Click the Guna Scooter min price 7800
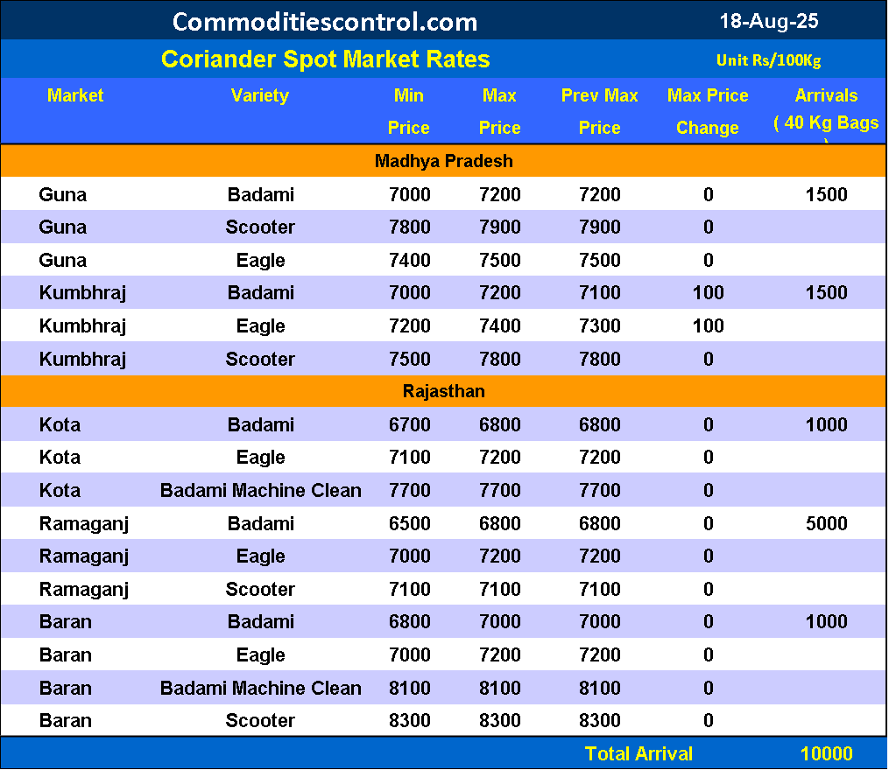Screen dimensions: 889x770 tap(409, 227)
